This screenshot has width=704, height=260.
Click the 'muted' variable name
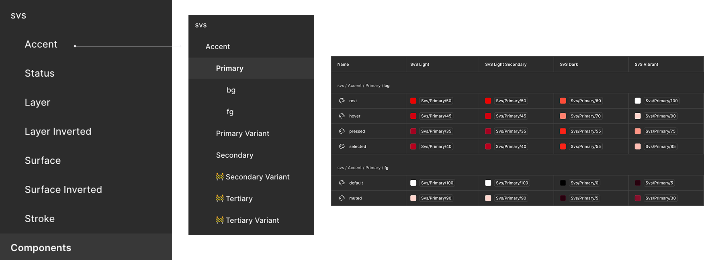[356, 198]
